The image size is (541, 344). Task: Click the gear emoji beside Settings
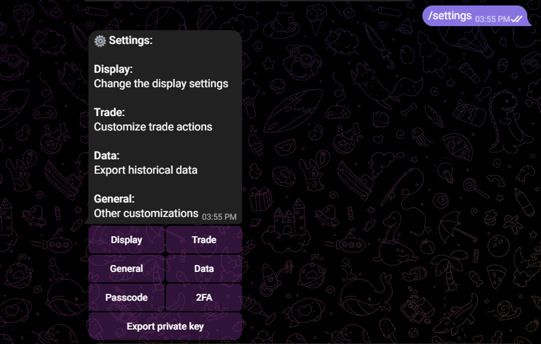tap(100, 41)
